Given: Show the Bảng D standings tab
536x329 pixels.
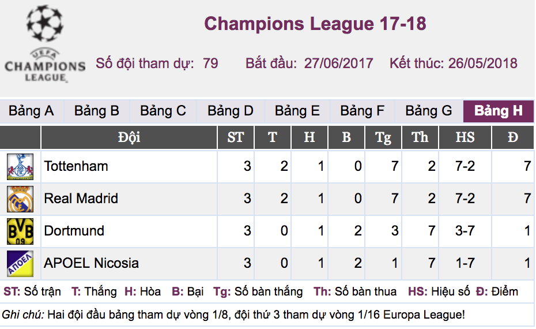Looking at the screenshot, I should point(231,111).
